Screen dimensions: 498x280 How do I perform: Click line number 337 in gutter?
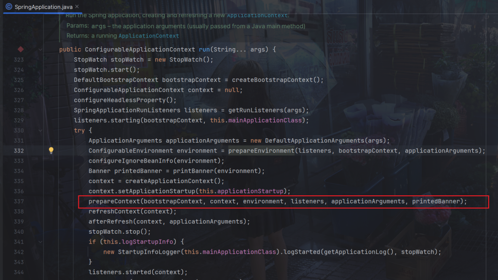coord(18,201)
